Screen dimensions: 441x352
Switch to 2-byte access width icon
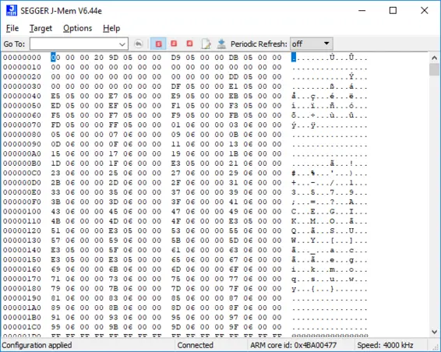174,44
